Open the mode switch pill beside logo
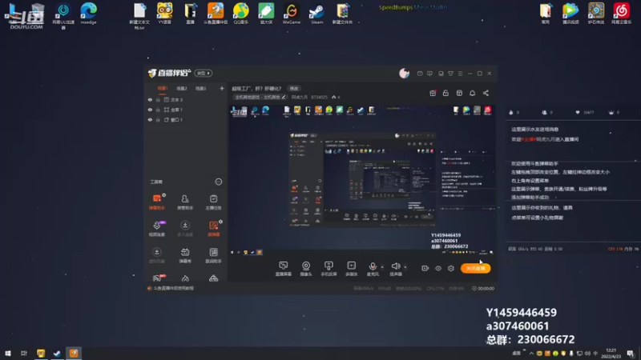This screenshot has width=641, height=360. coord(204,73)
